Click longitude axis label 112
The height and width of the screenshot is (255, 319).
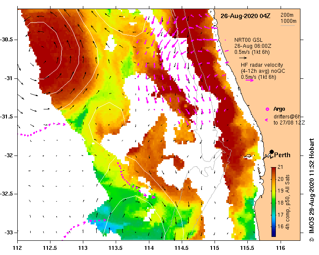[17, 248]
